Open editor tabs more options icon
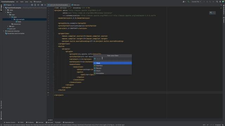 coord(221,5)
